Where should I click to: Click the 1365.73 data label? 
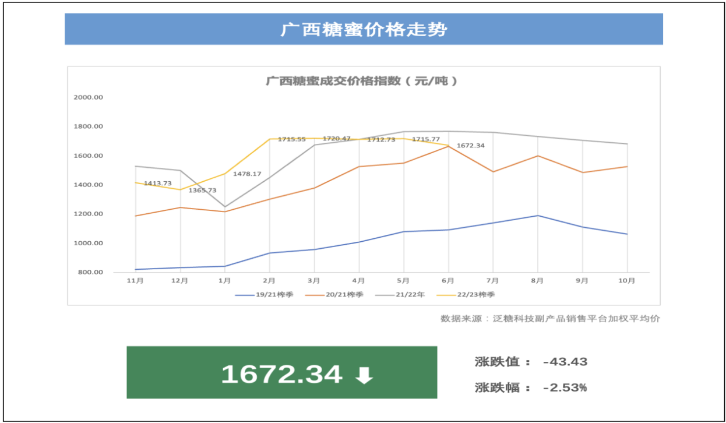(x=202, y=191)
